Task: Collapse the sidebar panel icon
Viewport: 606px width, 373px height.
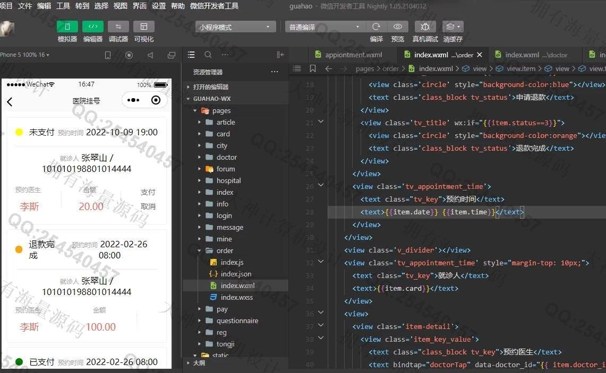Action: (280, 55)
